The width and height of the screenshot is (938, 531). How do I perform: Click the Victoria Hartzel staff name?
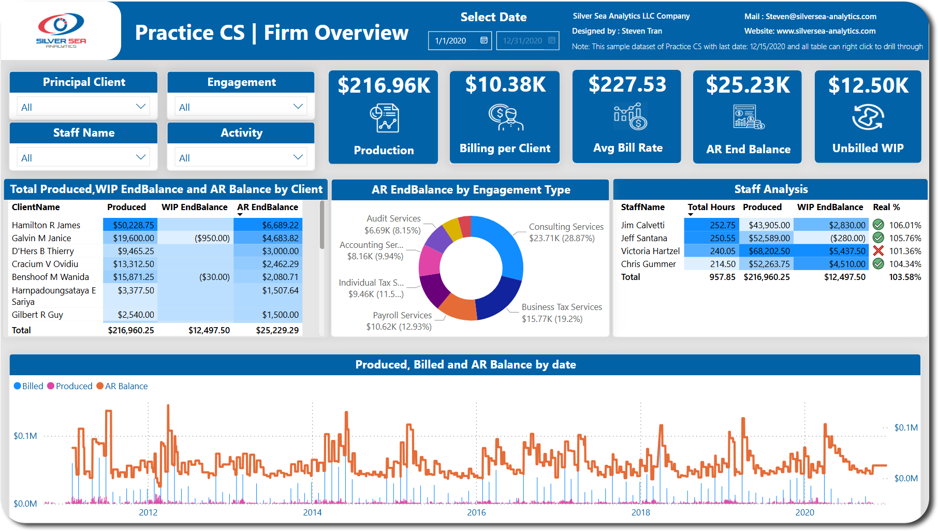click(x=650, y=251)
